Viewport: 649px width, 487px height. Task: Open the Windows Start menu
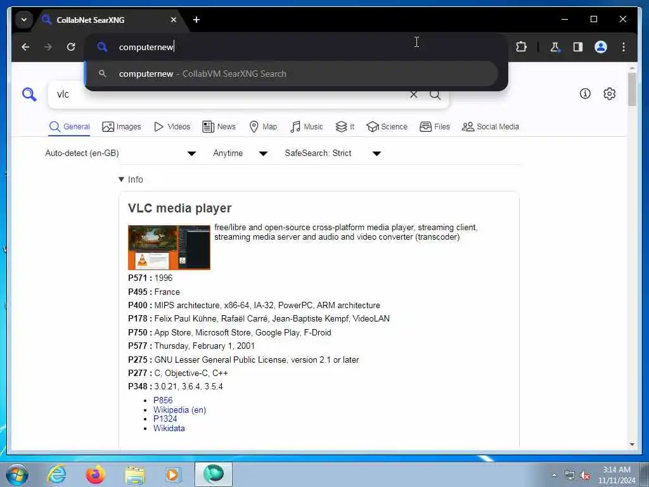click(17, 474)
